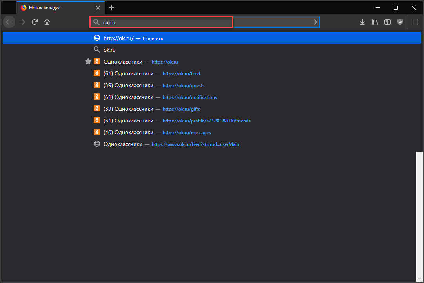Choose the ok.ru search suggestion
Image resolution: width=424 pixels, height=283 pixels.
[x=109, y=50]
